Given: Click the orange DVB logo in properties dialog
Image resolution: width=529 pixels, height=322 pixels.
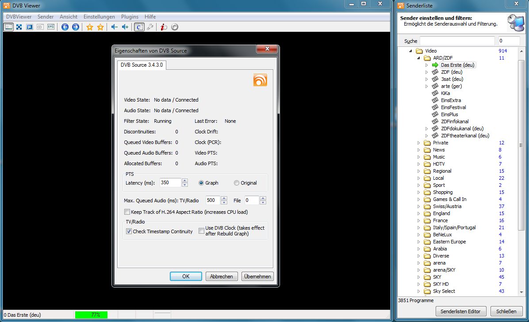Looking at the screenshot, I should tap(260, 80).
